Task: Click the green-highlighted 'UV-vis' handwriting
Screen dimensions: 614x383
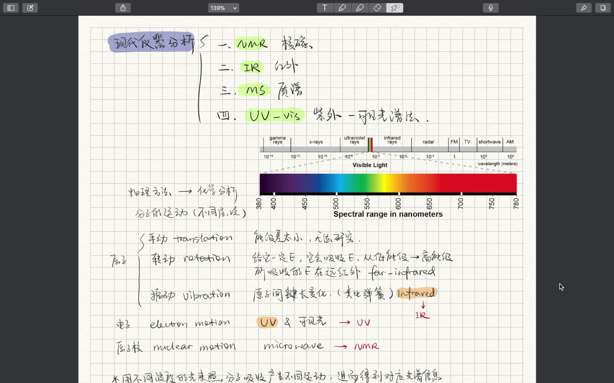Action: (275, 116)
